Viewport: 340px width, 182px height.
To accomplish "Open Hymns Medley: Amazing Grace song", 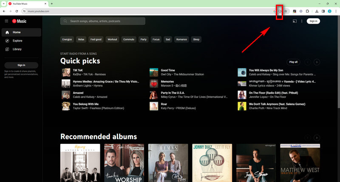I will coord(106,82).
